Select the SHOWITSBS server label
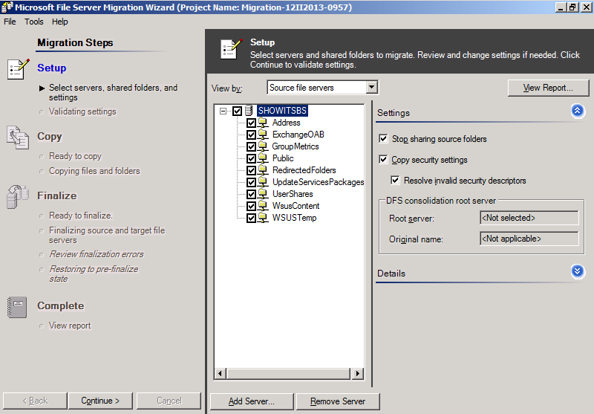The height and width of the screenshot is (414, 594). (282, 111)
